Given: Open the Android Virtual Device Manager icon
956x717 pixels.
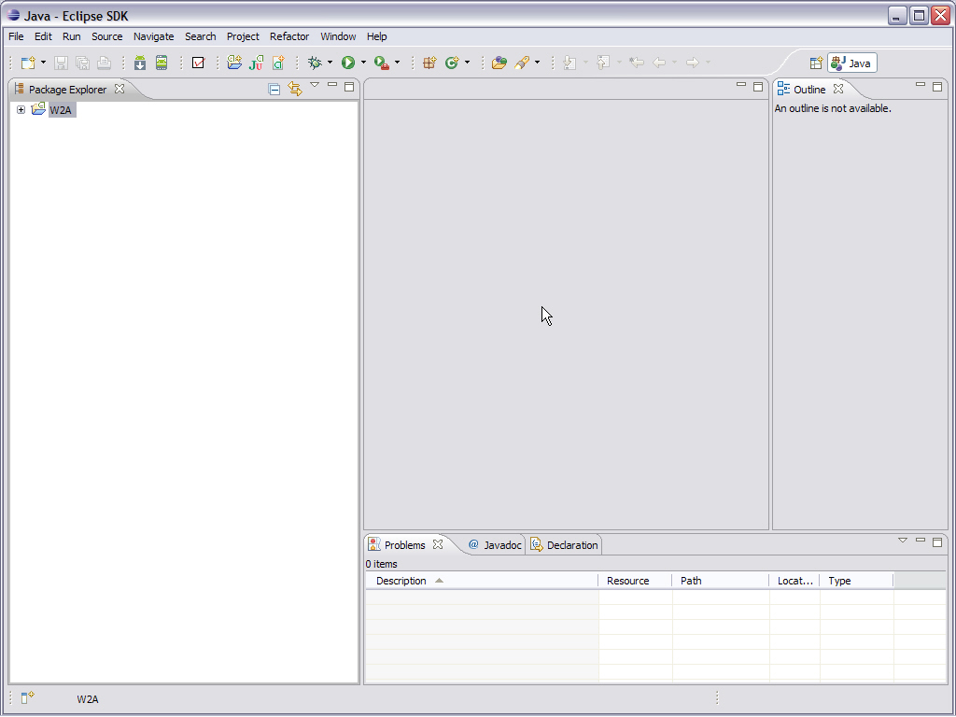Looking at the screenshot, I should (x=162, y=63).
